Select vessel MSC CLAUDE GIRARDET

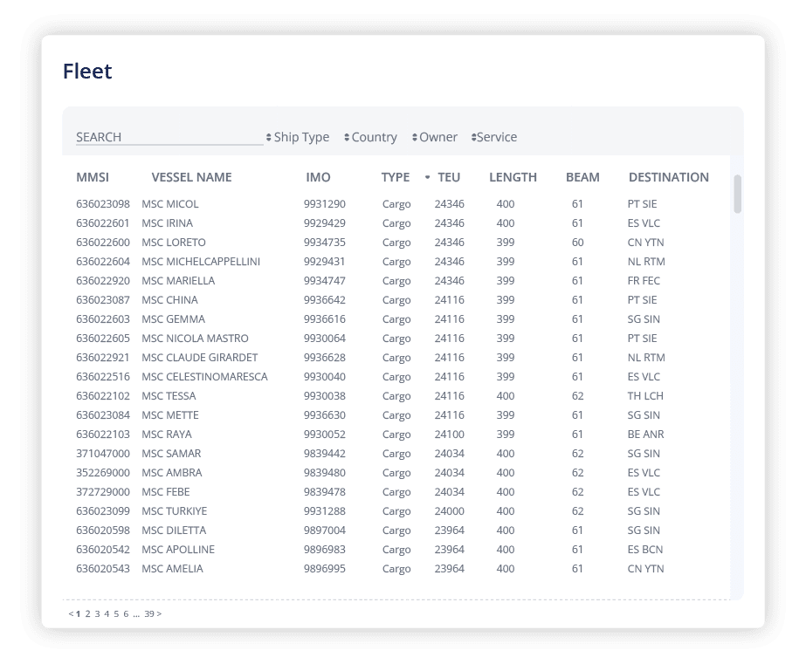199,358
